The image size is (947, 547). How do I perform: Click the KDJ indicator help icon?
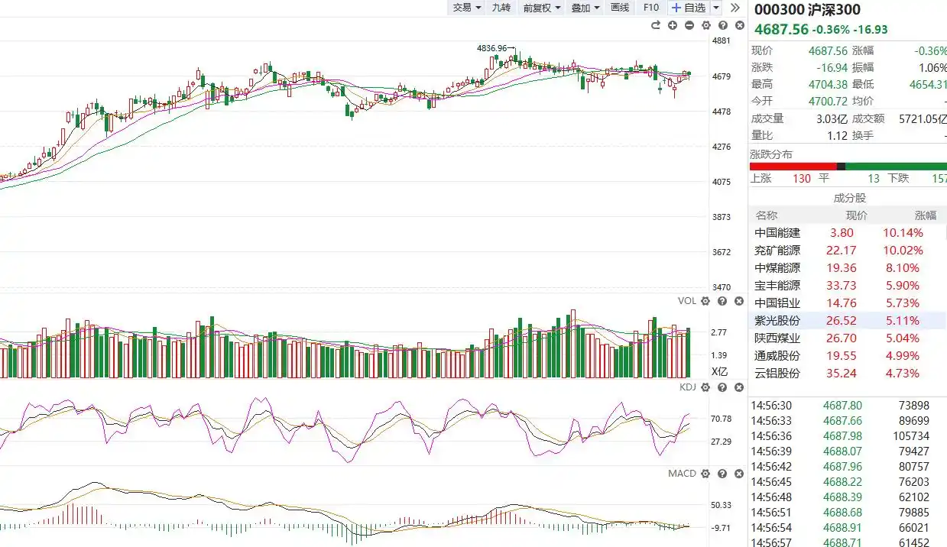(x=722, y=387)
